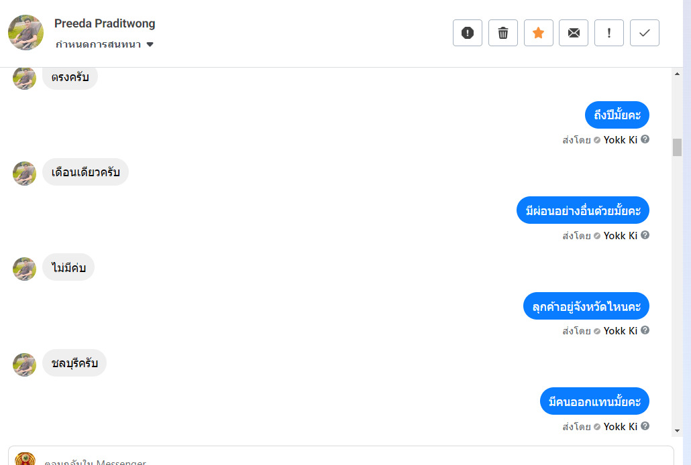Click the exclamation mark priority icon
This screenshot has height=465, width=691.
pos(609,33)
